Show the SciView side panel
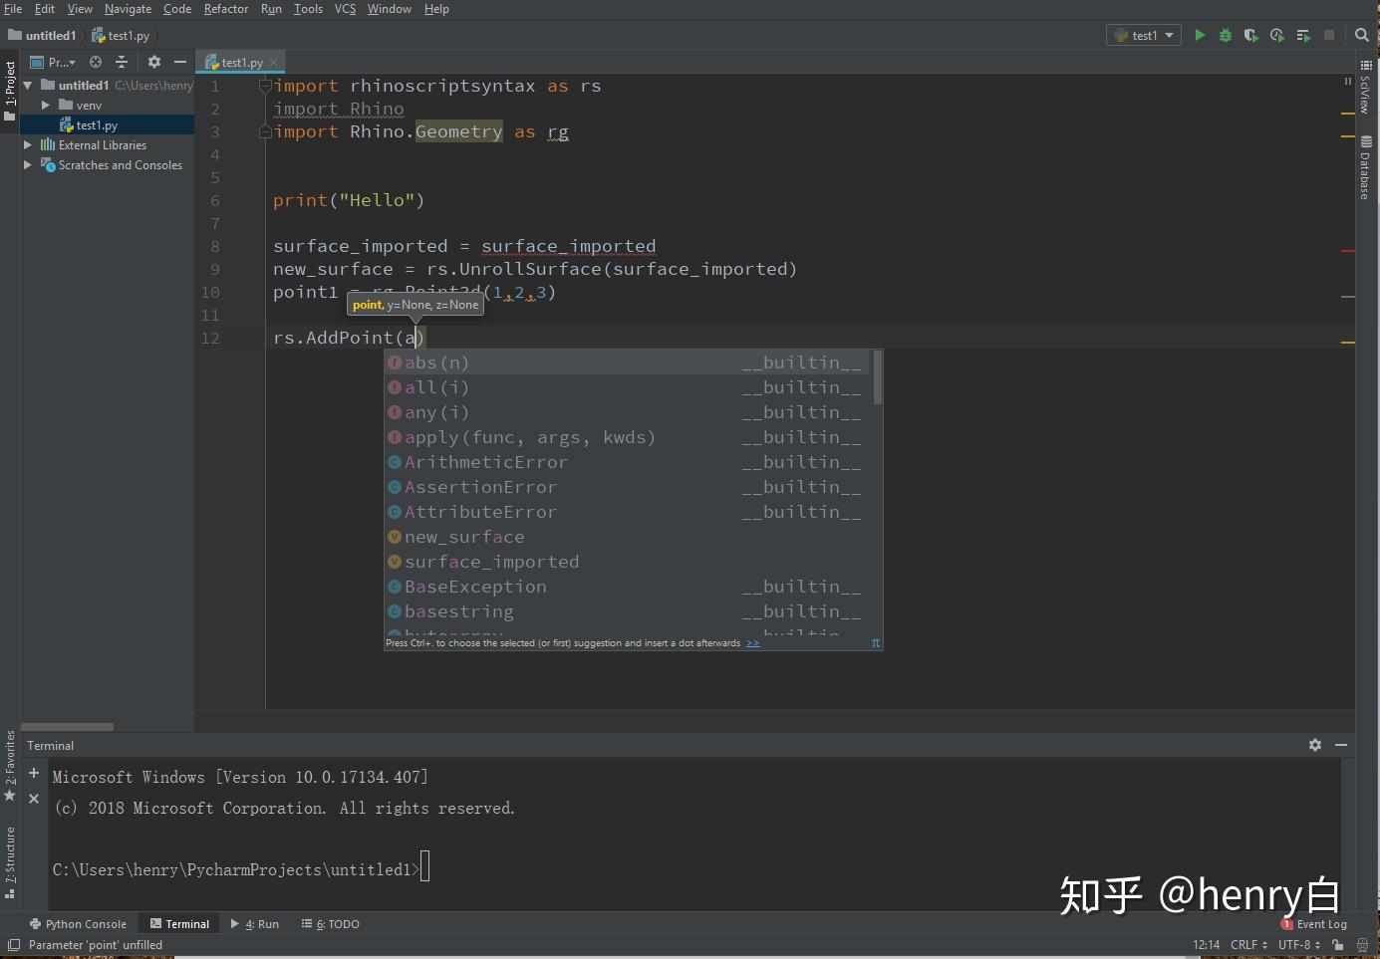Image resolution: width=1380 pixels, height=959 pixels. 1366,88
